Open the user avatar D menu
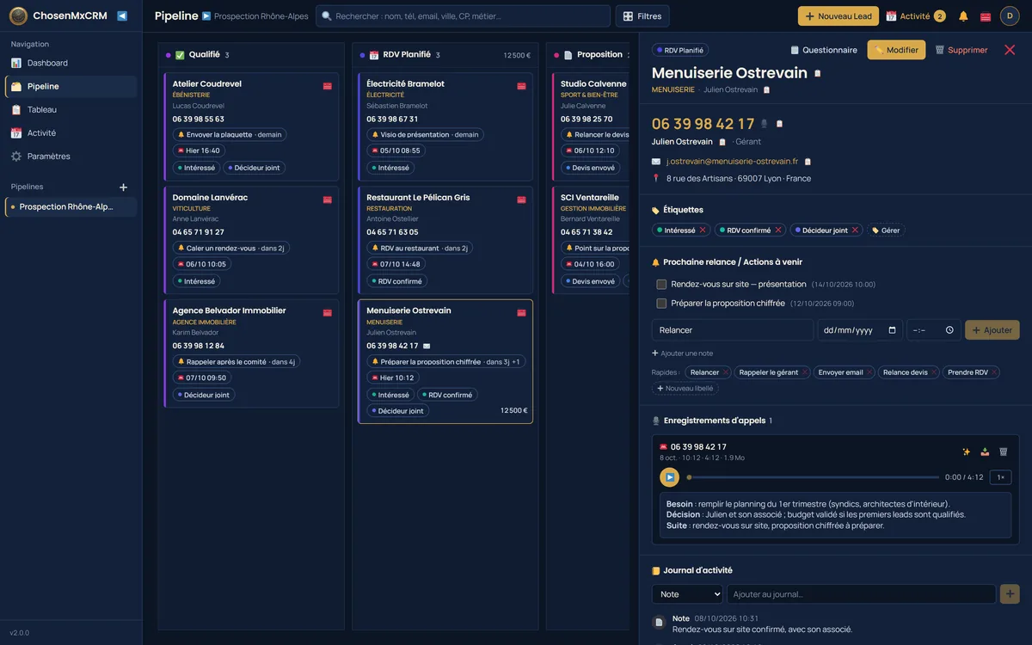The width and height of the screenshot is (1032, 645). click(1010, 15)
